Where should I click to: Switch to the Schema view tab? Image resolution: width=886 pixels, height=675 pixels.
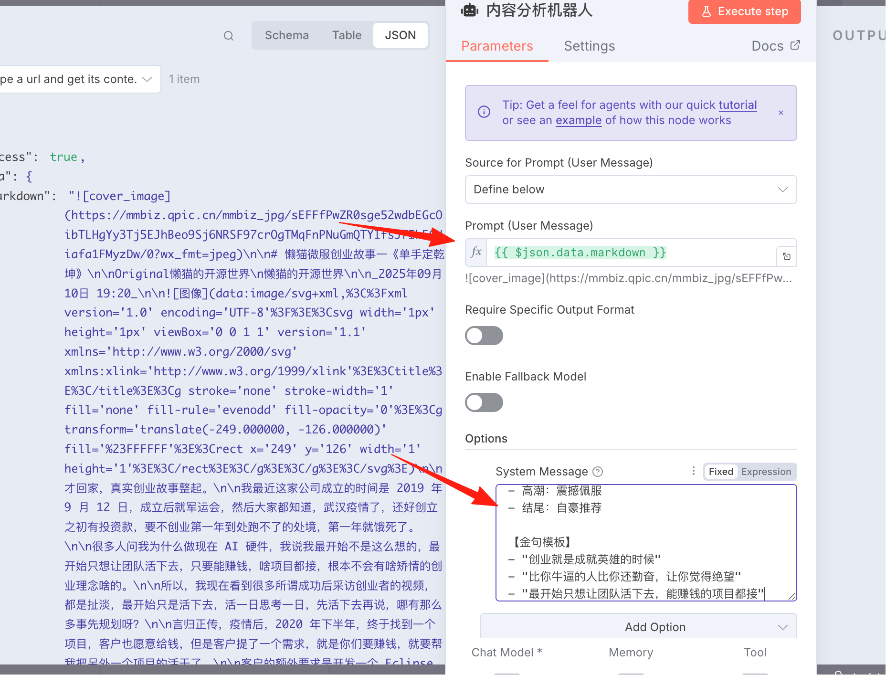coord(287,35)
